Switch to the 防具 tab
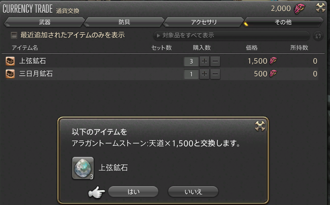Screen dimensions: 330x205 coord(124,22)
